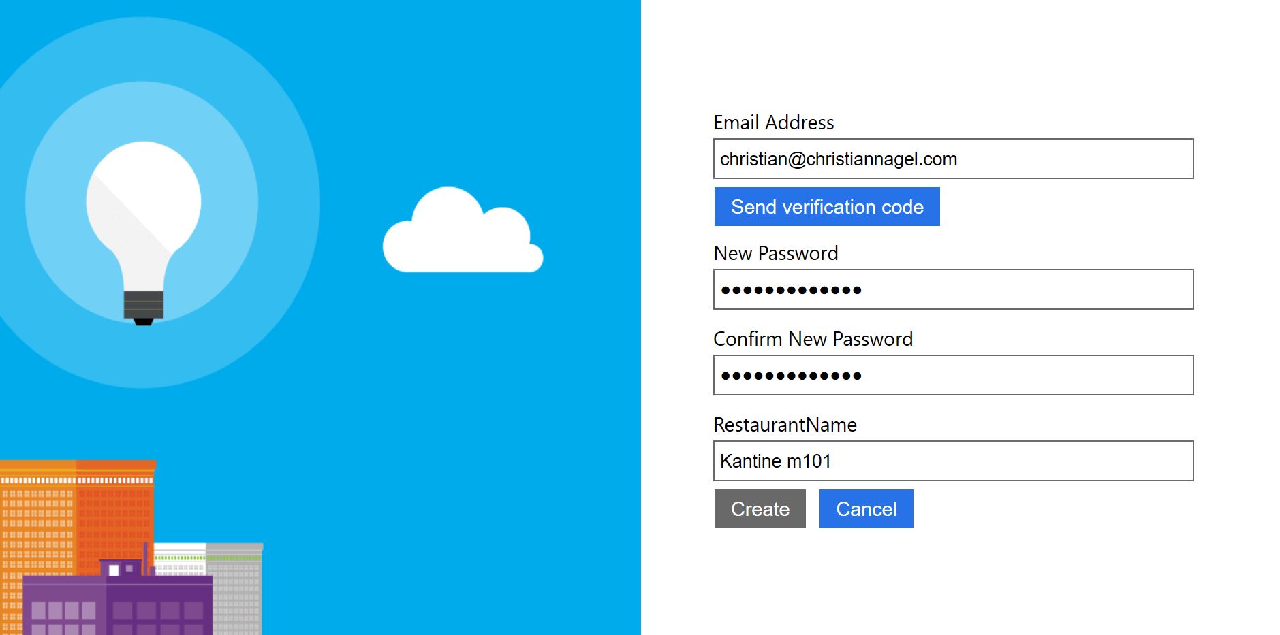Viewport: 1280px width, 635px height.
Task: Click the white cloud graphic
Action: coord(462,235)
